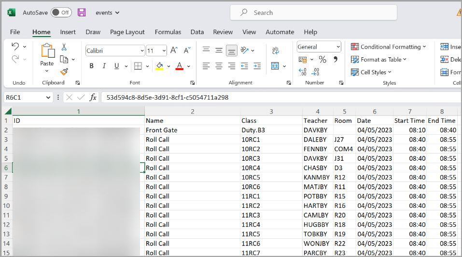Select Bottom Align icon

pos(232,51)
